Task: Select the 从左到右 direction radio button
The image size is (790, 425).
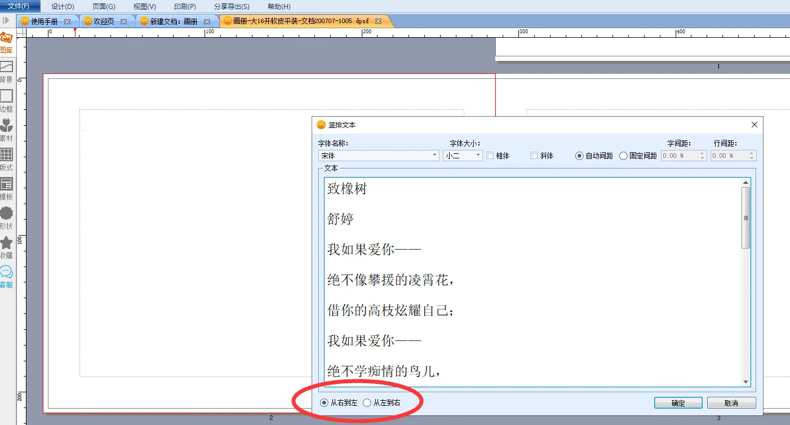Action: (x=367, y=402)
